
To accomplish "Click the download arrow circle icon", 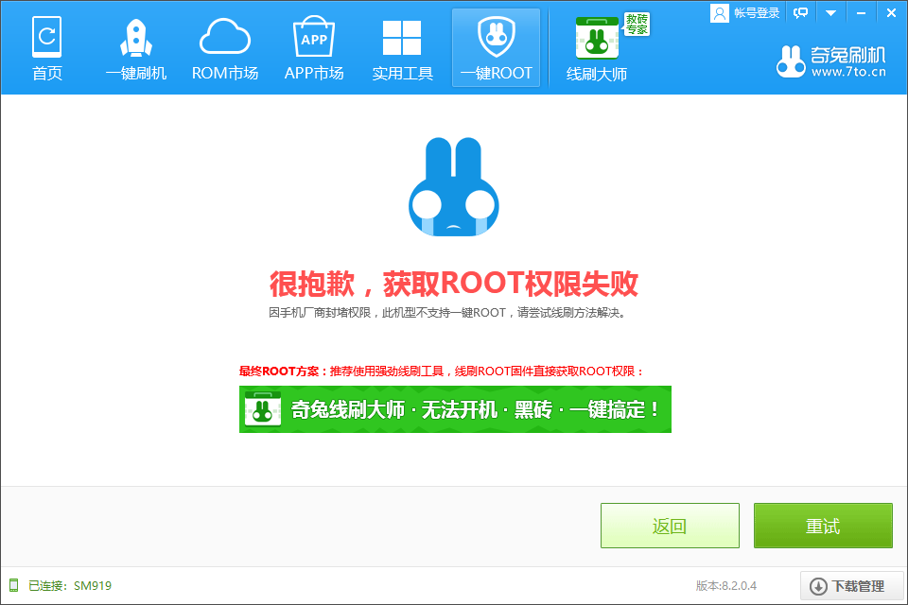I will point(818,586).
